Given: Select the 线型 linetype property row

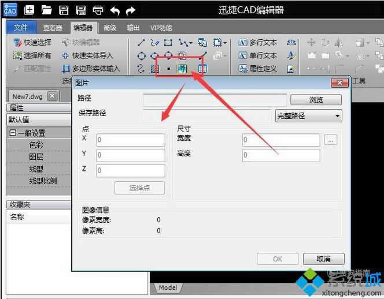Looking at the screenshot, I should 39,169.
